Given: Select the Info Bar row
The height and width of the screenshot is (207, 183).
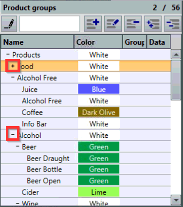Looking at the screenshot, I should [x=86, y=124].
